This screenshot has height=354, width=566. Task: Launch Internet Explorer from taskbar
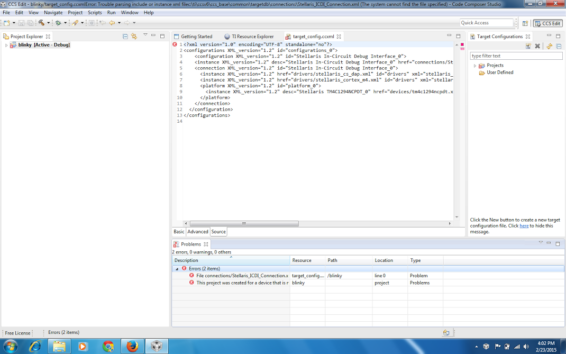(35, 347)
